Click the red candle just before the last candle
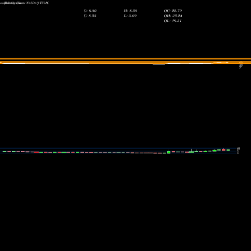 click(x=223, y=150)
